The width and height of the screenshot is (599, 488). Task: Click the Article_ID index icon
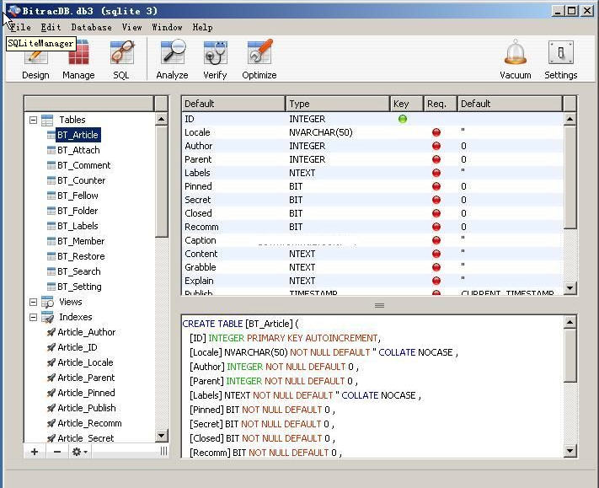point(51,347)
